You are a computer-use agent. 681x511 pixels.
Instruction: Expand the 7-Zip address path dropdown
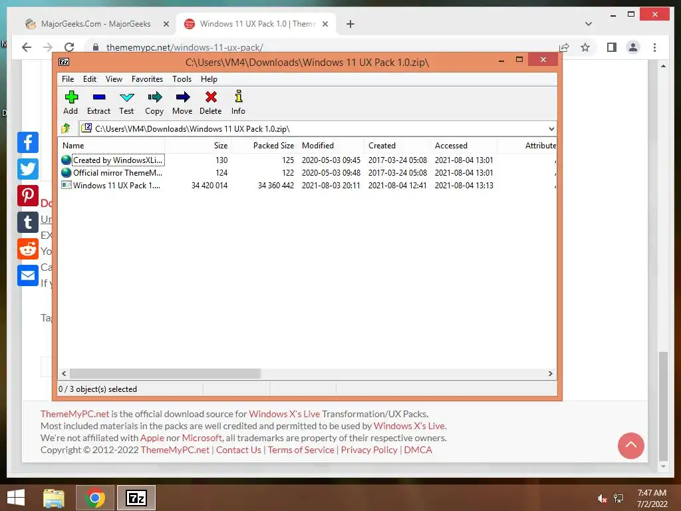click(551, 128)
